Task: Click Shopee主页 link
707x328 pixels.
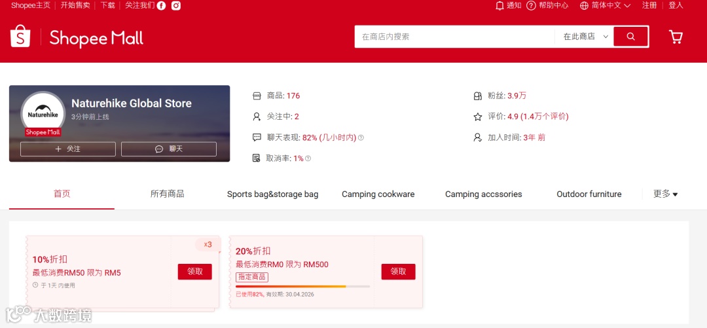Action: pos(31,5)
